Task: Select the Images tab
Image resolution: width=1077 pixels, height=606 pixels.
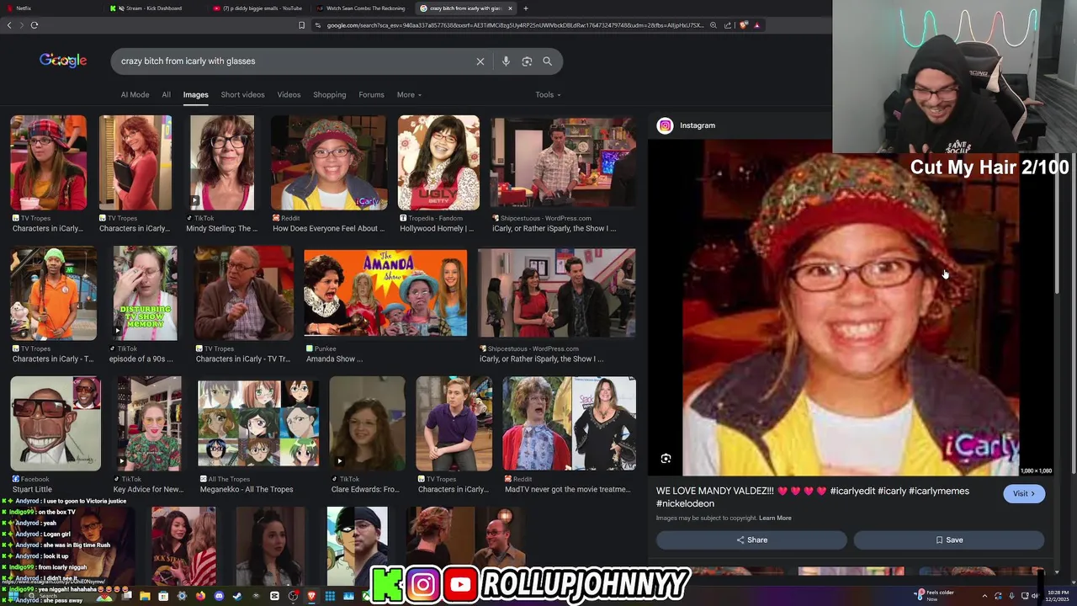Action: point(195,95)
